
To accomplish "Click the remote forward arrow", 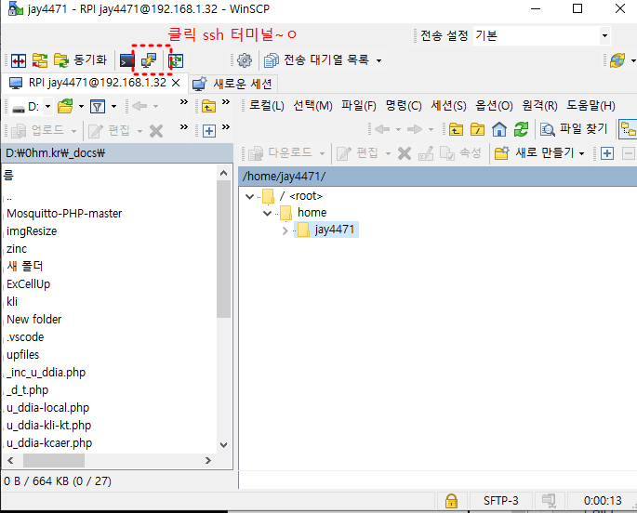I will 415,129.
